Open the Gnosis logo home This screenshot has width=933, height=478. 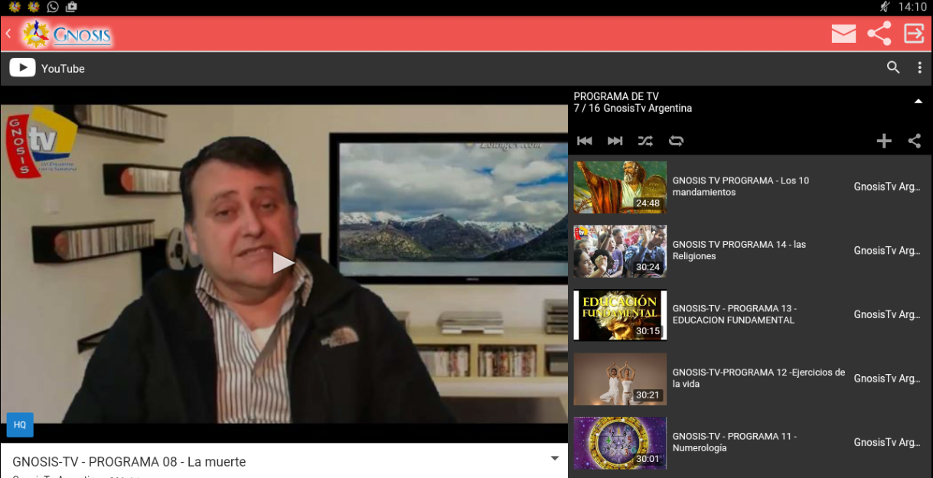[x=67, y=34]
